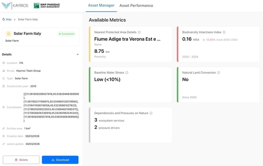Click info icon beside Baseline Water Stress
Screen dimensions: 263x166
[x=127, y=73]
